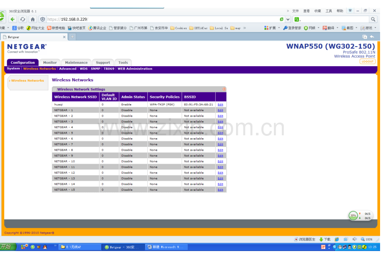383x271 pixels.
Task: Click the 登录管家 login manager button
Action: 292,28
